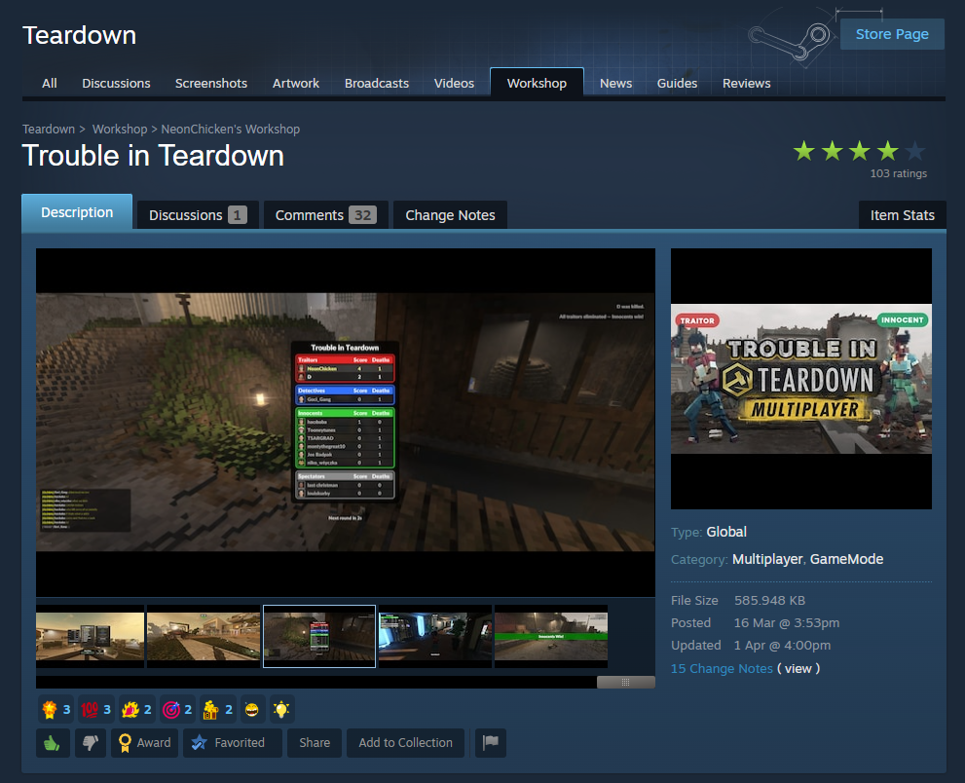The width and height of the screenshot is (965, 783).
Task: Click the gift-box award reaction with count 2
Action: [218, 710]
